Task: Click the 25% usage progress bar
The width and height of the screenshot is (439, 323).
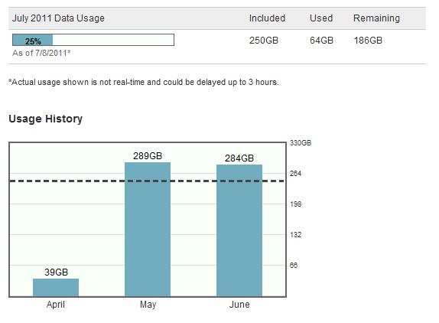Action: coord(93,40)
